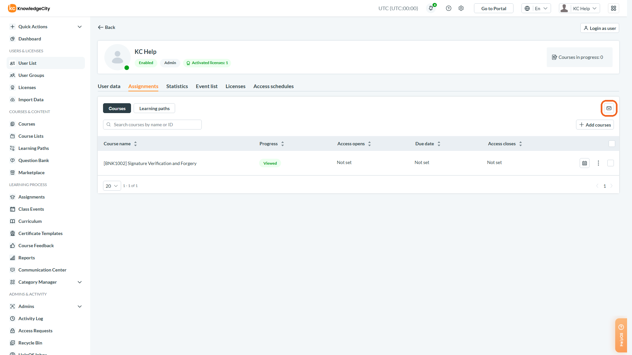Open the calendar icon for BNK1002 course
This screenshot has height=355, width=632.
tap(585, 163)
